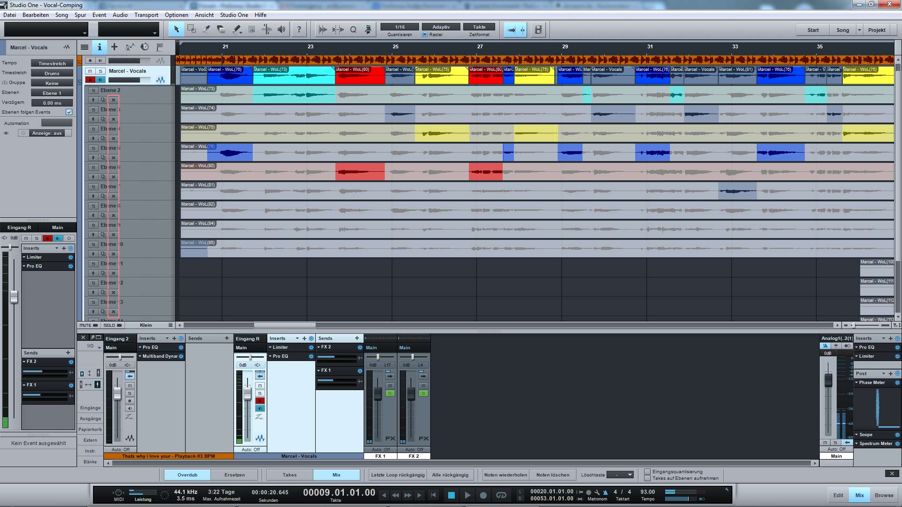Mute the Marcel - Vocals track

90,71
